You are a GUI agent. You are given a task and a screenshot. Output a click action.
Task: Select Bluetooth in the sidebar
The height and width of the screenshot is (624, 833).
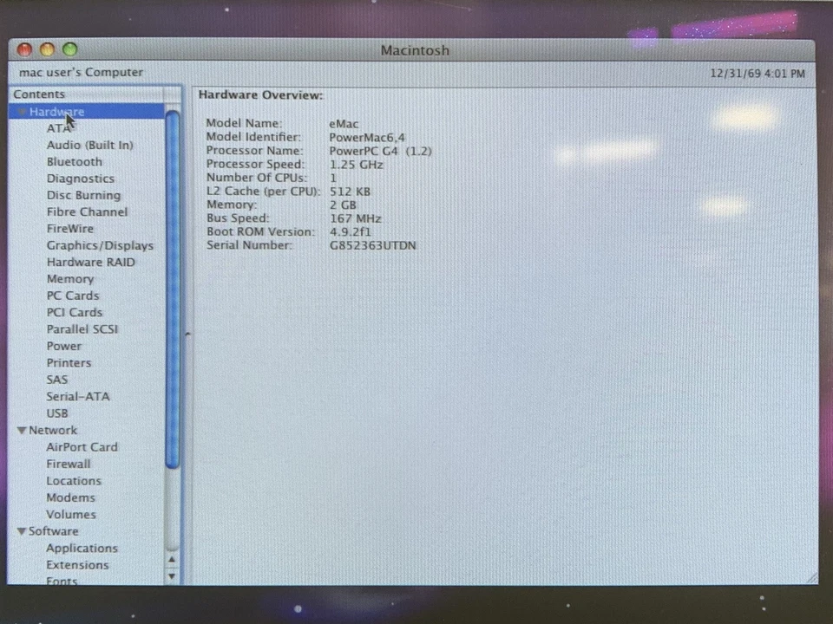tap(74, 161)
